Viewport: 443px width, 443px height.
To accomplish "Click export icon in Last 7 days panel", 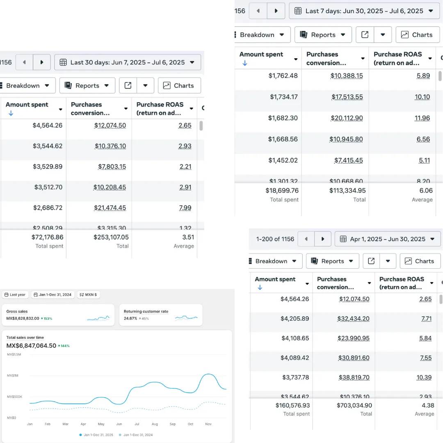I will point(365,35).
